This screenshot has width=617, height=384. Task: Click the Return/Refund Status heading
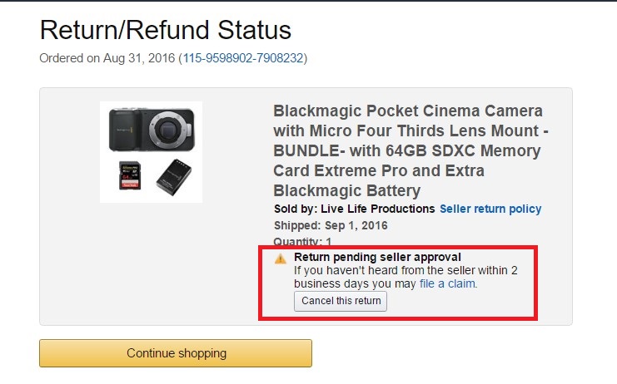(166, 31)
